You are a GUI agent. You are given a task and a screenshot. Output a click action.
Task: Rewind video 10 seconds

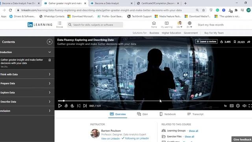66,106
